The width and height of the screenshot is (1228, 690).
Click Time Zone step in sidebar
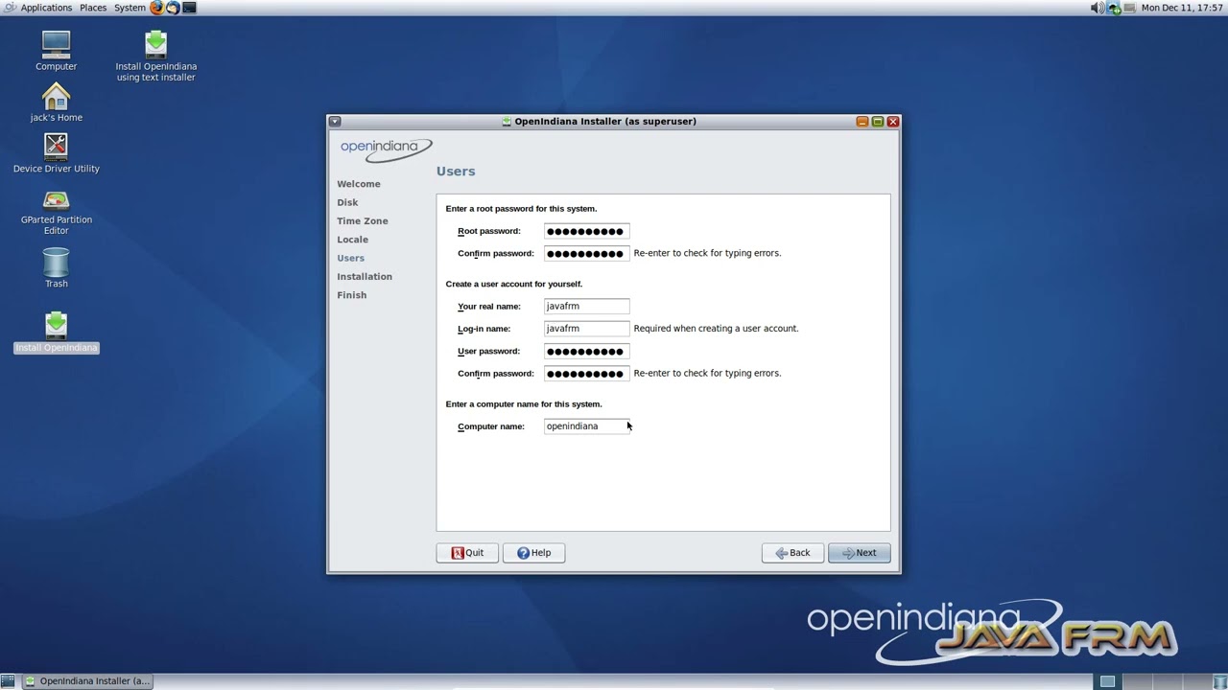click(x=363, y=221)
